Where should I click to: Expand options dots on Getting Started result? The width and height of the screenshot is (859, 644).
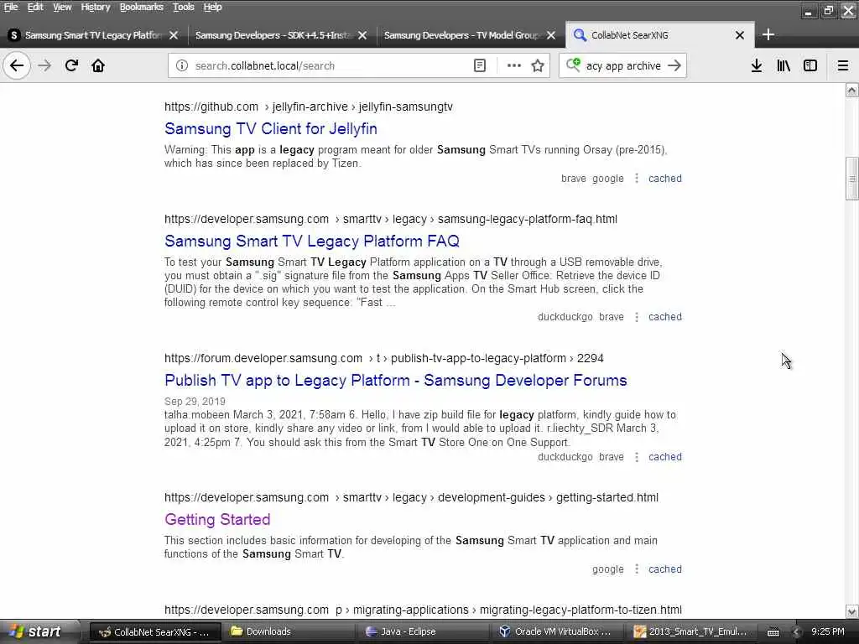pos(637,569)
